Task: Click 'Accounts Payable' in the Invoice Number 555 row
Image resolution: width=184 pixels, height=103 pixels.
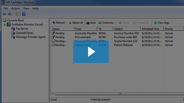Action: click(x=86, y=33)
